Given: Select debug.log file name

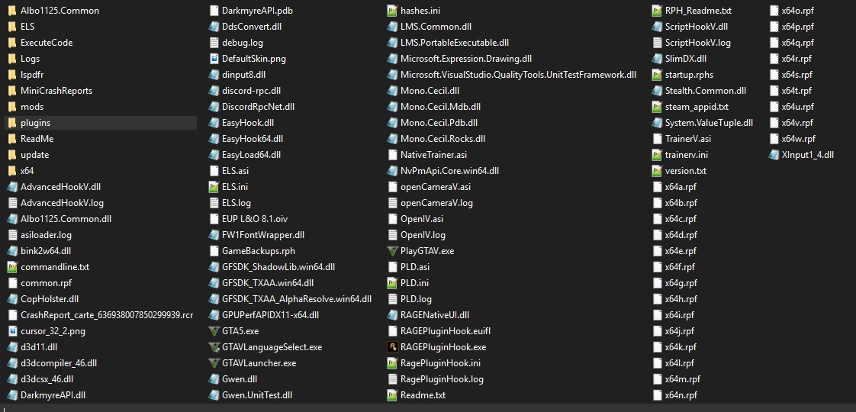Looking at the screenshot, I should click(243, 43).
